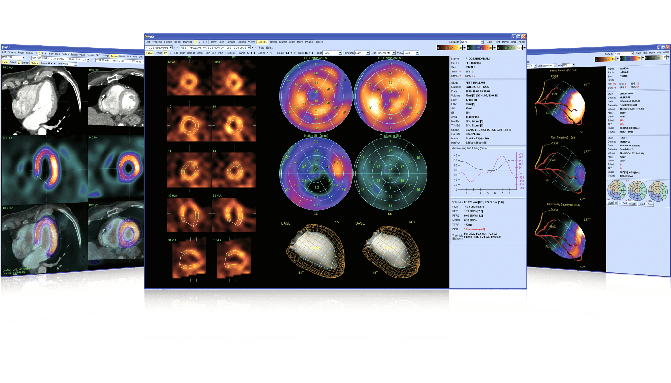Toggle ED display in QGS toolbar
The width and height of the screenshot is (671, 383).
pos(170,53)
